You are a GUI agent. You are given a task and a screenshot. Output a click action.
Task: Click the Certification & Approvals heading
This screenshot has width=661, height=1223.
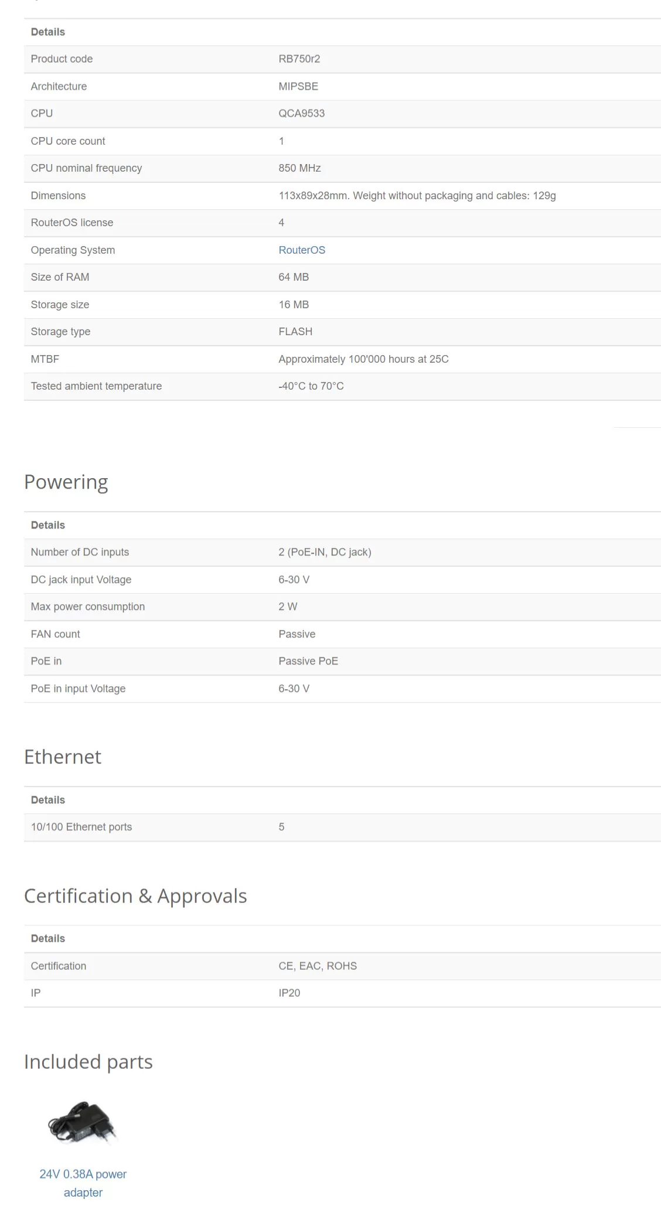point(135,896)
